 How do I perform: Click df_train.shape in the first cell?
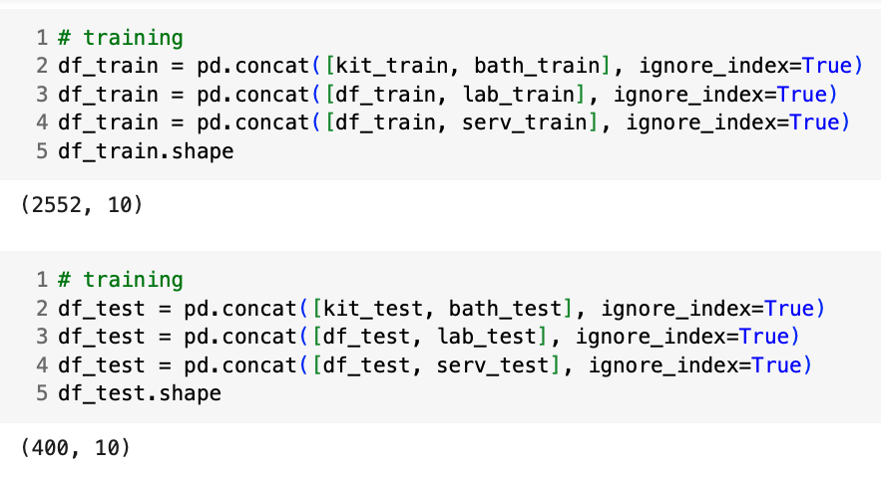tap(146, 151)
